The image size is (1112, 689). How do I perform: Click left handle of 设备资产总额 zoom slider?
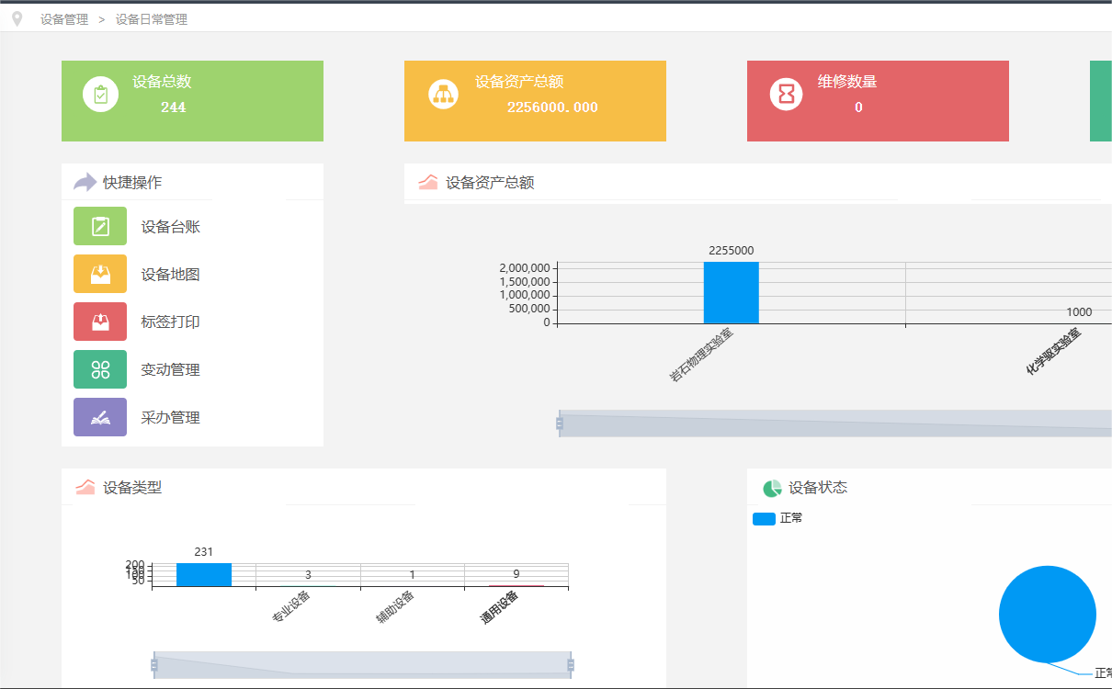coord(559,424)
